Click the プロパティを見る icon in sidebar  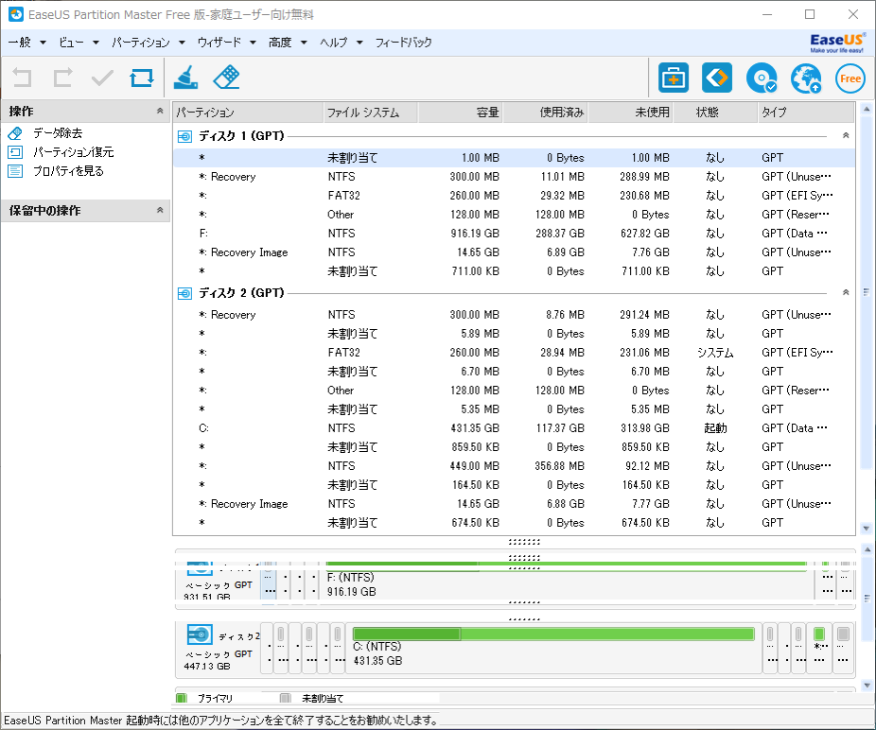15,171
